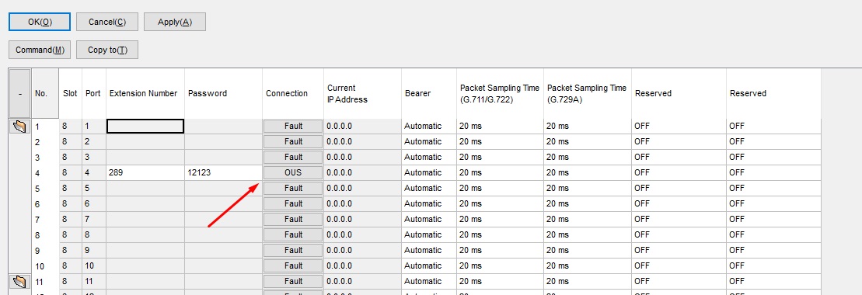Click the Fault connection button in row 11
The image size is (862, 295).
tap(293, 281)
